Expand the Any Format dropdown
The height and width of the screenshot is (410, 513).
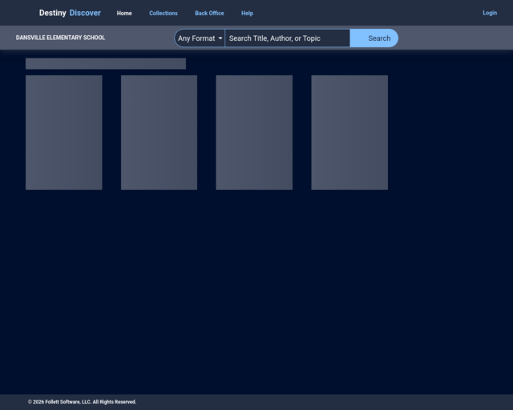(x=200, y=38)
